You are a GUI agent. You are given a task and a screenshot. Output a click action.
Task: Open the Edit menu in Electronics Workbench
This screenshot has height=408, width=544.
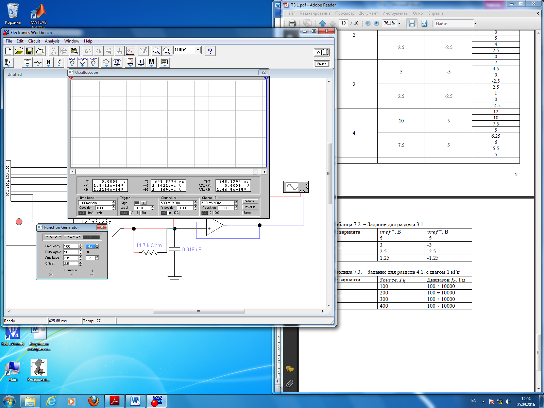click(20, 41)
